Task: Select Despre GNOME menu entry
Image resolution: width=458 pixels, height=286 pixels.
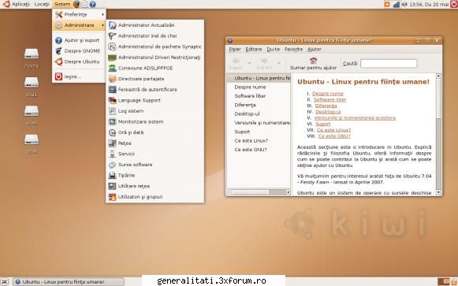Action: [x=79, y=51]
